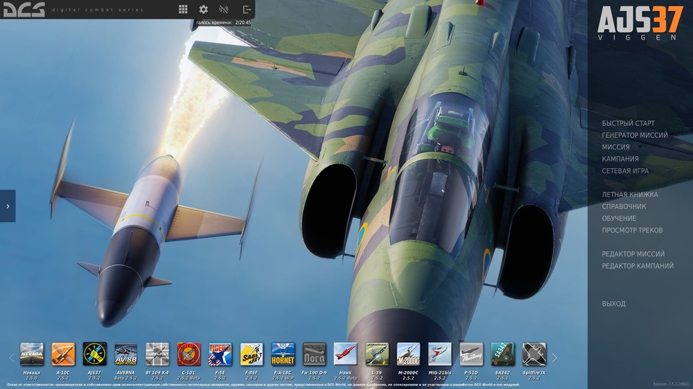Select the F-5E Tiger module icon
The image size is (693, 389).
point(220,354)
